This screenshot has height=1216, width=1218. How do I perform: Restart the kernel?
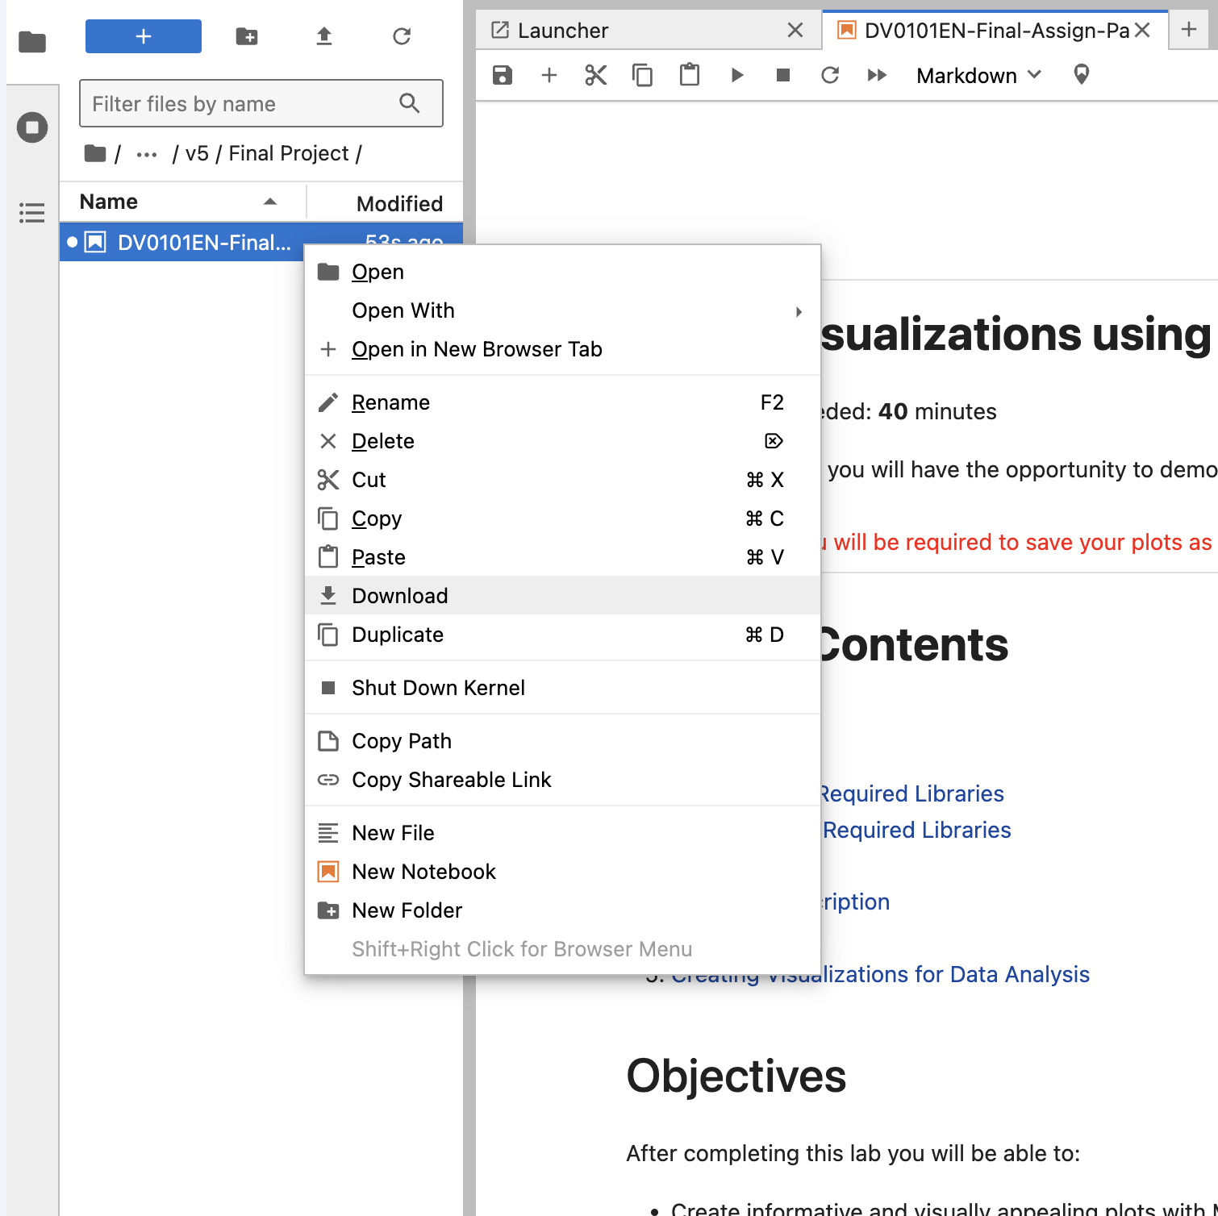[x=830, y=75]
